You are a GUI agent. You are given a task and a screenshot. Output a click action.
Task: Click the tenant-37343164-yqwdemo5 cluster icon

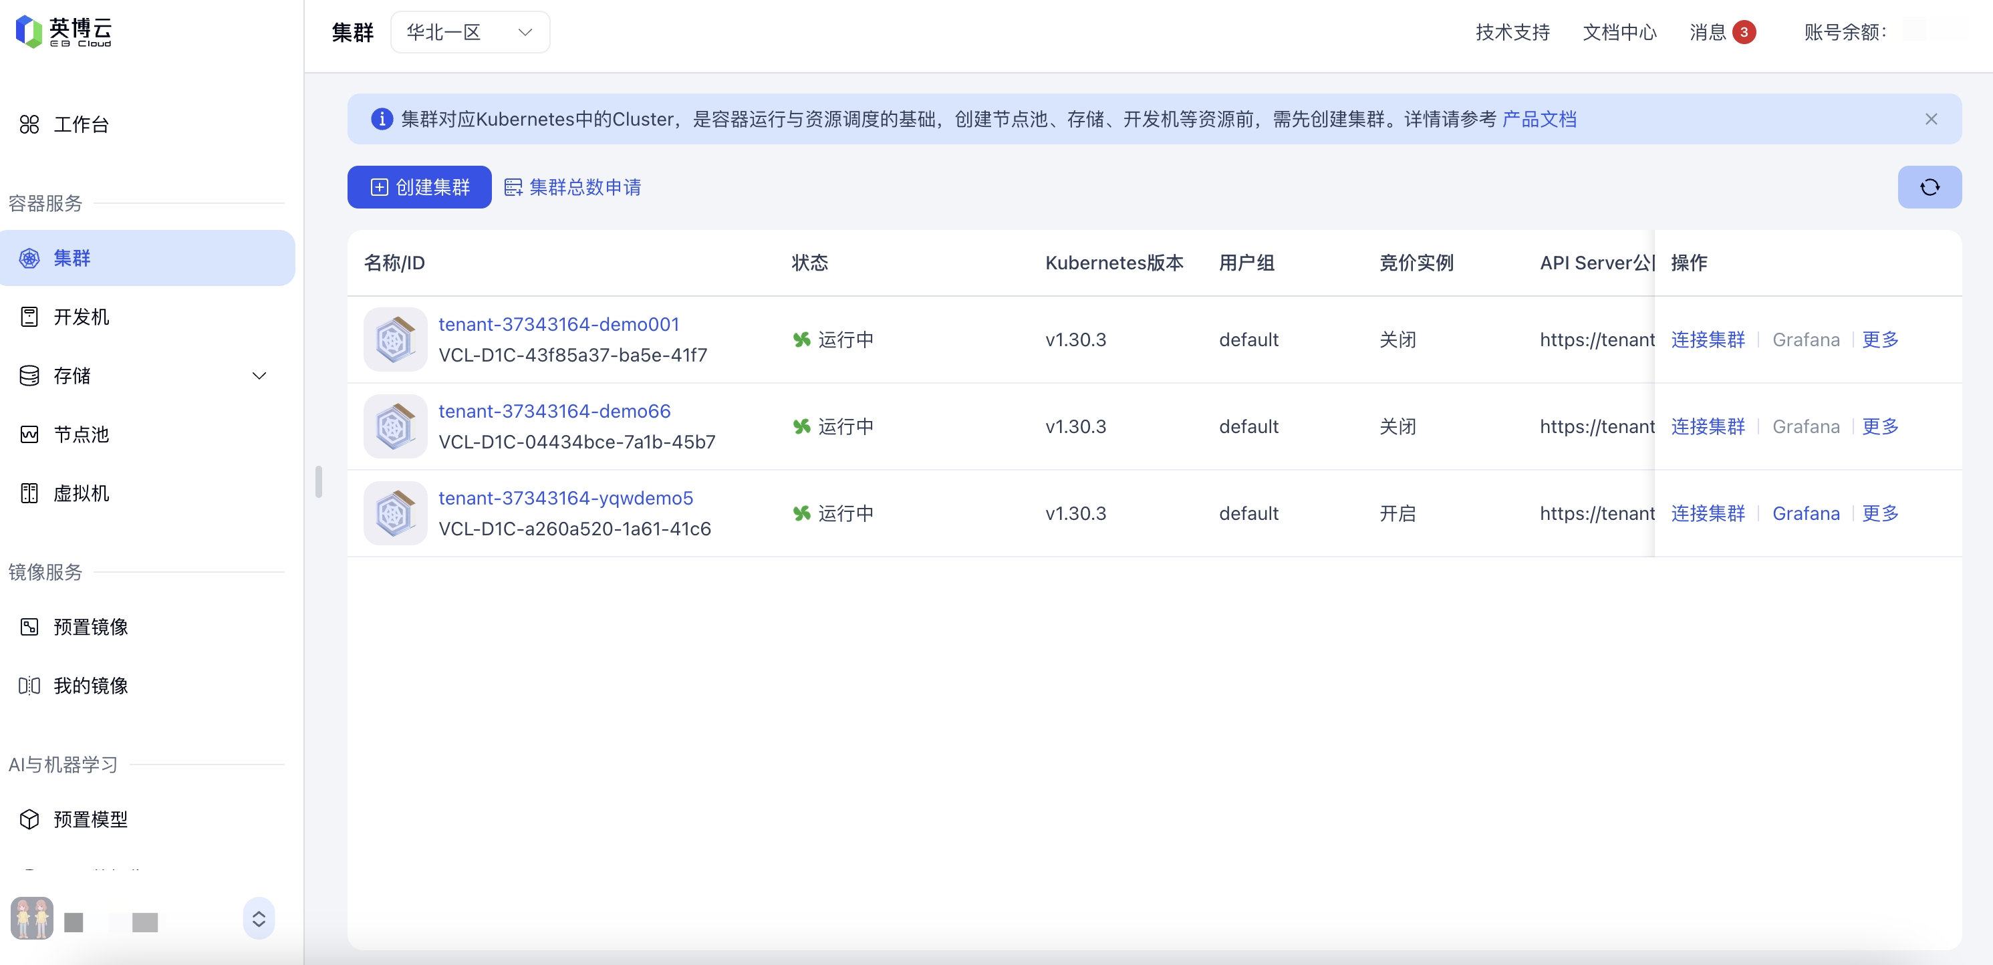click(x=396, y=513)
